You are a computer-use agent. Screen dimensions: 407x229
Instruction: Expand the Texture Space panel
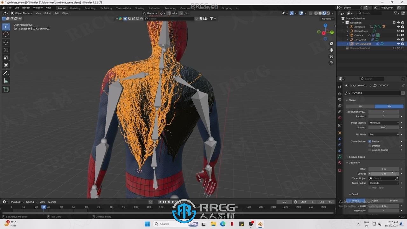pos(357,157)
